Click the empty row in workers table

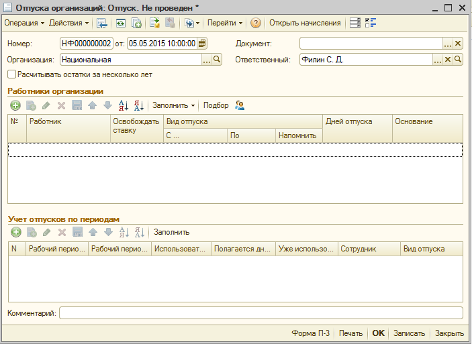[x=235, y=150]
